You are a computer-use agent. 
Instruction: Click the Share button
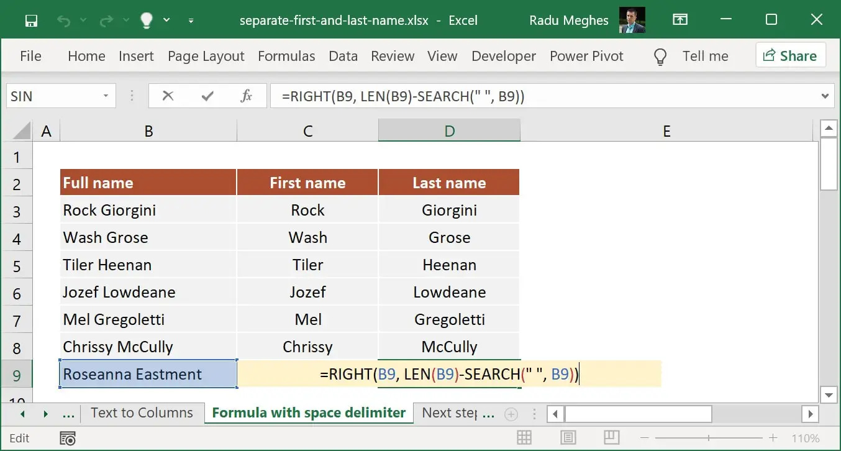click(791, 55)
